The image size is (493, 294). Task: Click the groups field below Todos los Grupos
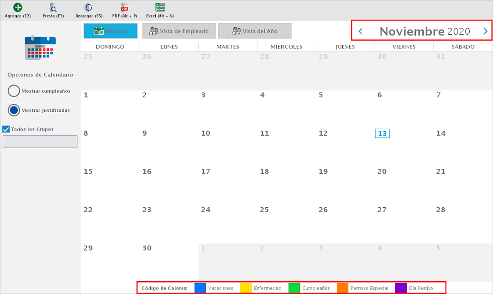pos(40,142)
